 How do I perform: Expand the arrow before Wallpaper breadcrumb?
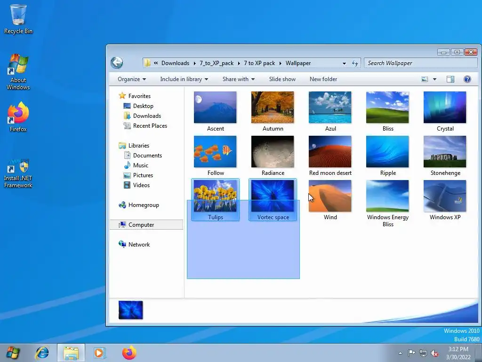[x=281, y=63]
